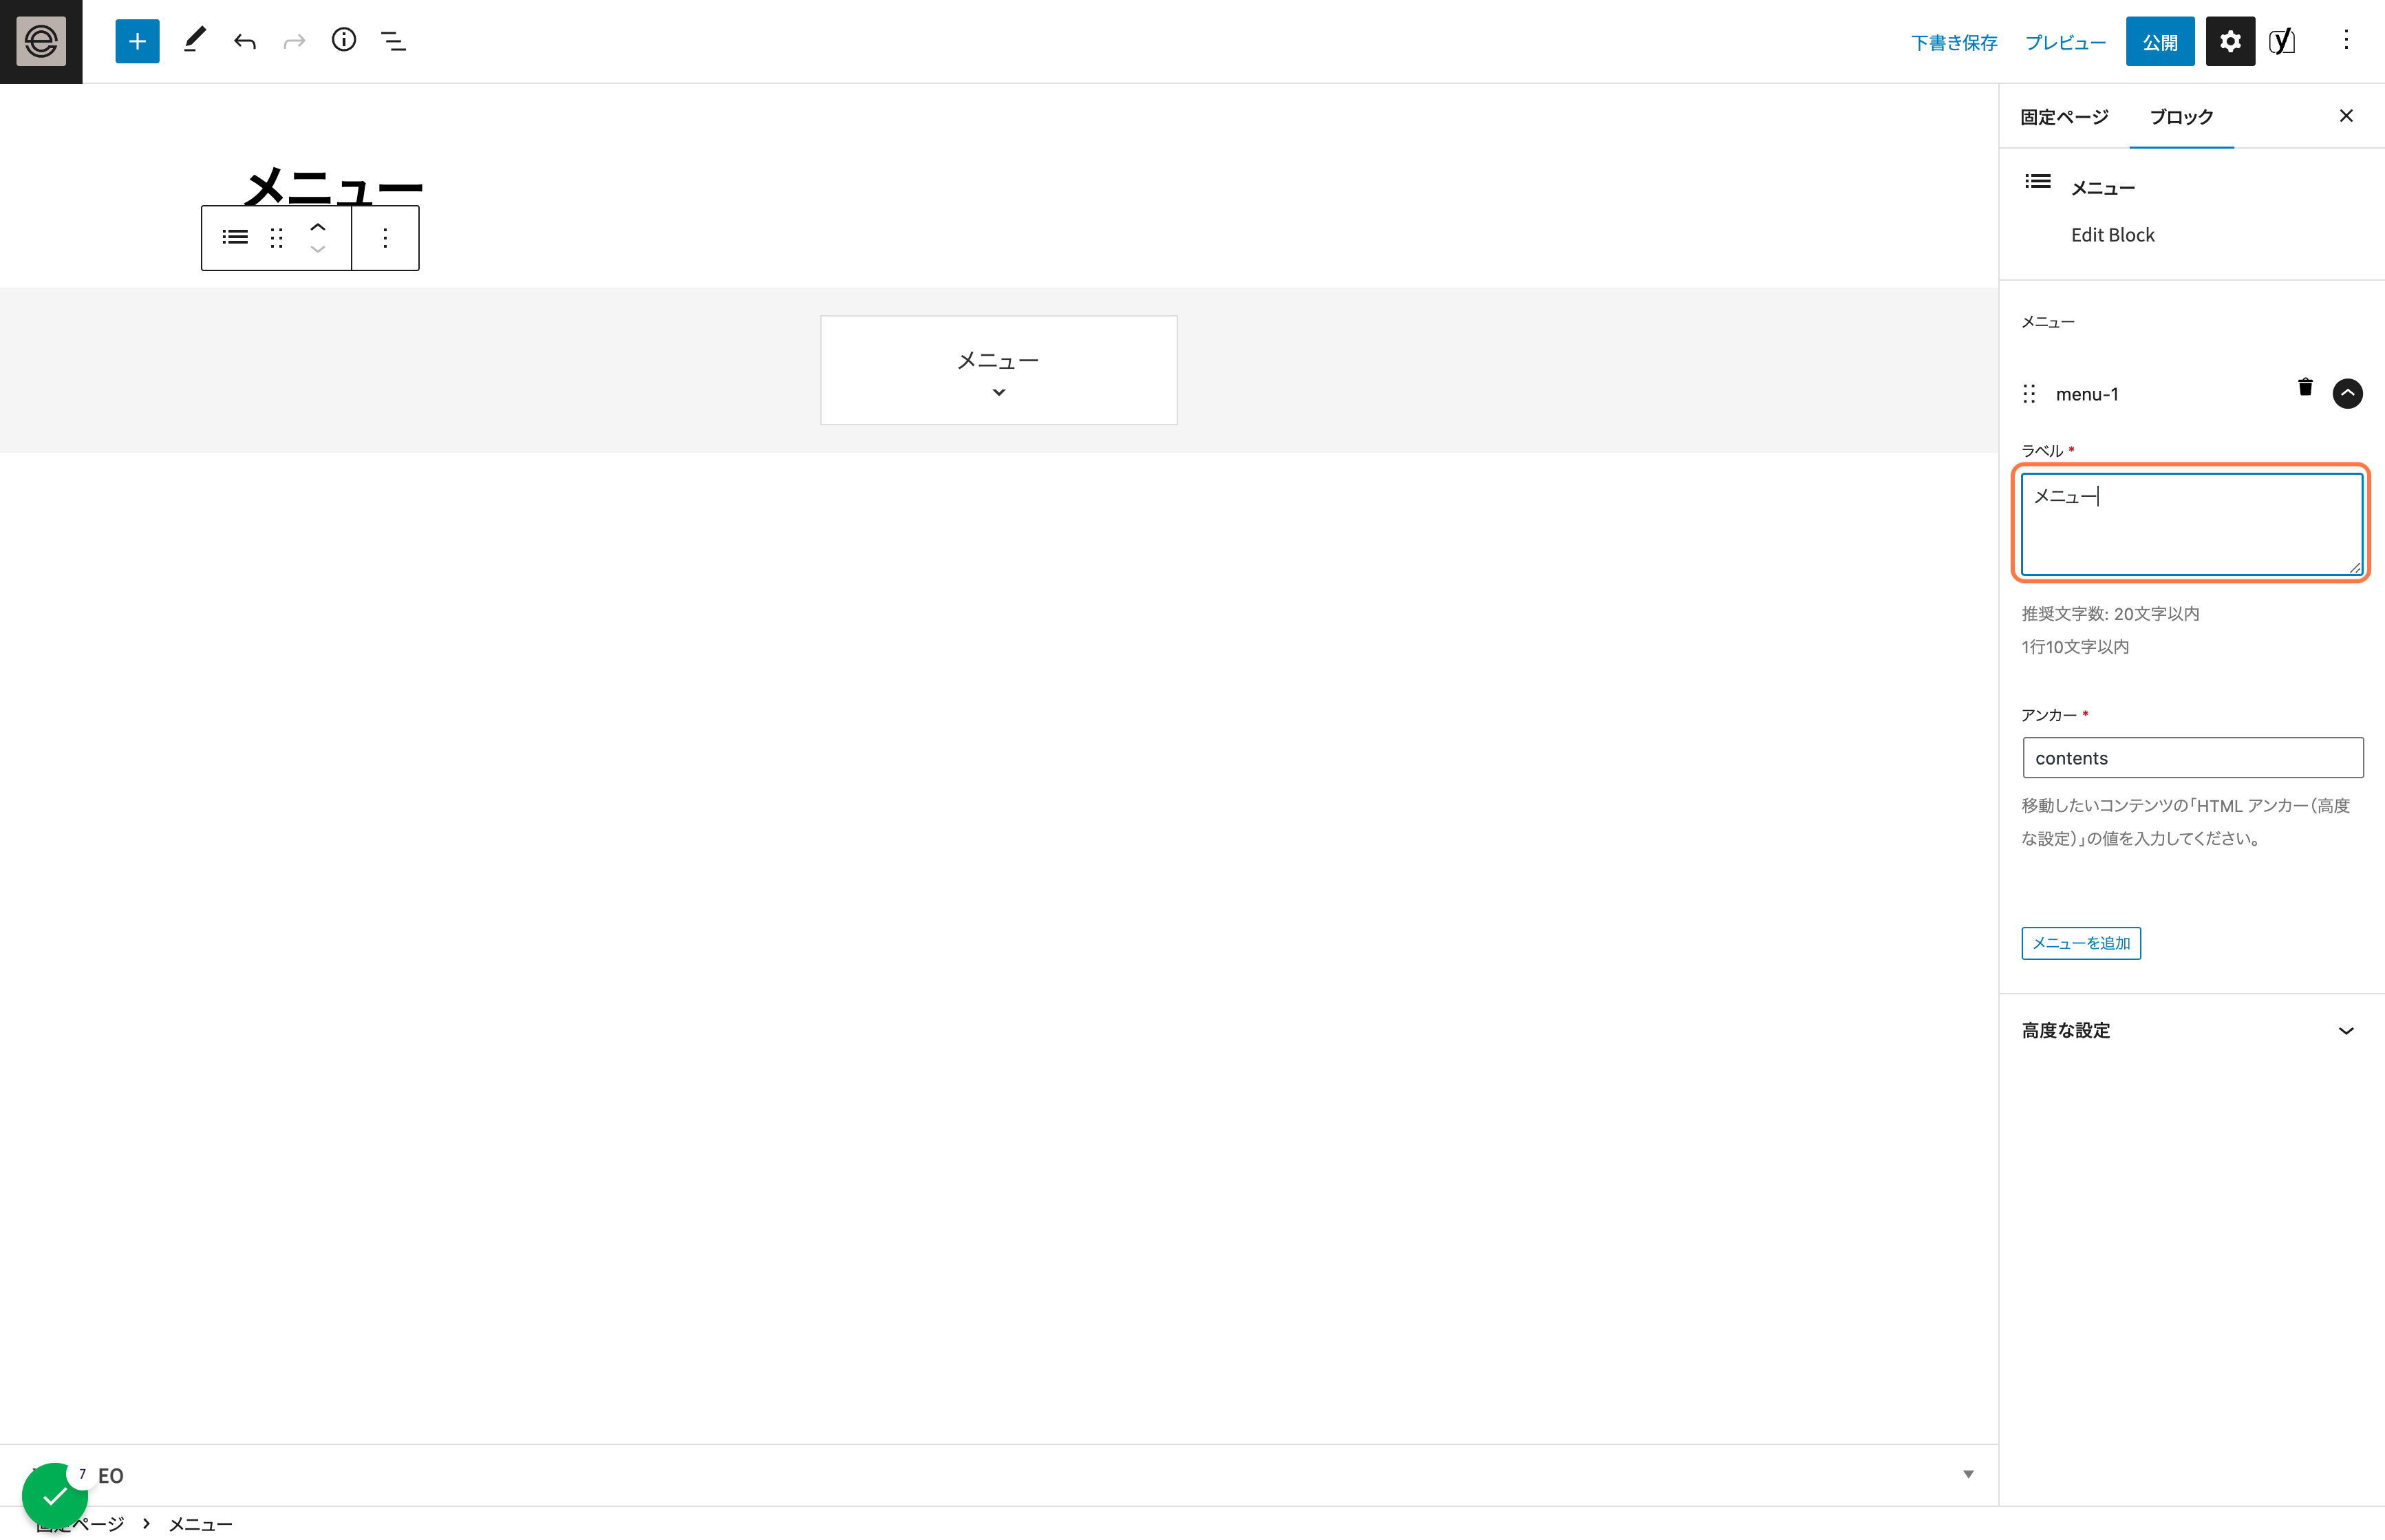Click the menu-1 item label
This screenshot has height=1540, width=2385.
[2087, 394]
